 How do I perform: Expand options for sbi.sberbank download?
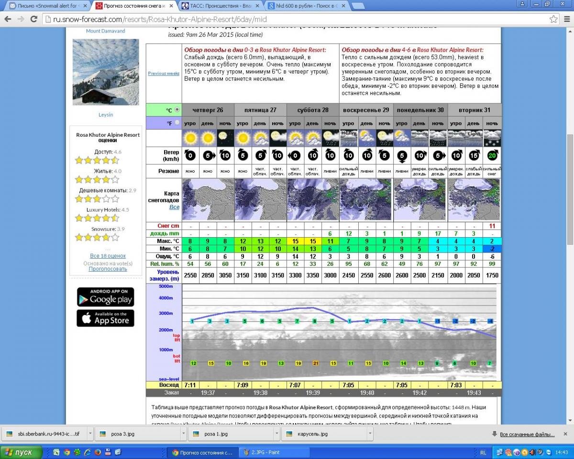90,434
